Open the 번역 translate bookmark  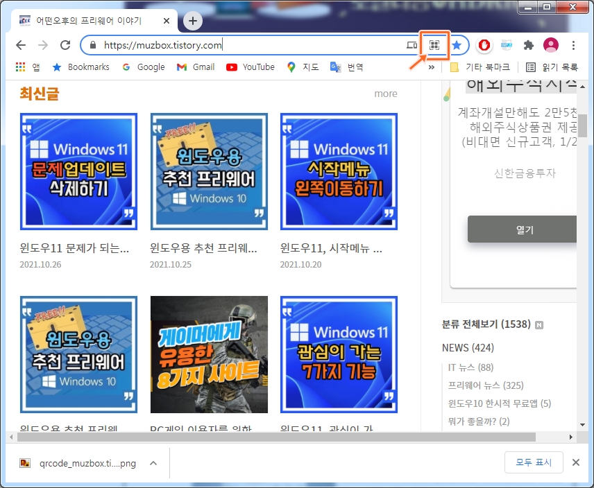pos(347,67)
